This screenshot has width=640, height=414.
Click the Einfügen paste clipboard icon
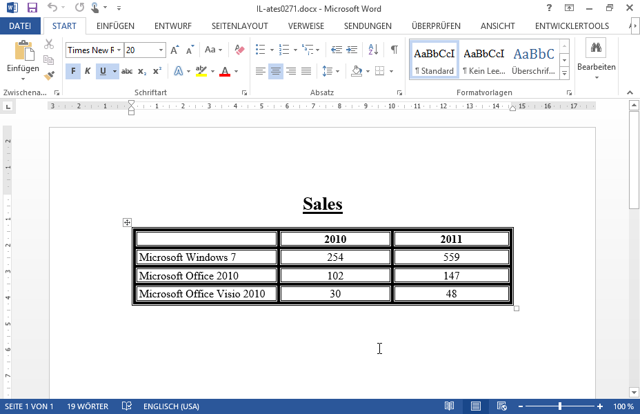(x=23, y=51)
